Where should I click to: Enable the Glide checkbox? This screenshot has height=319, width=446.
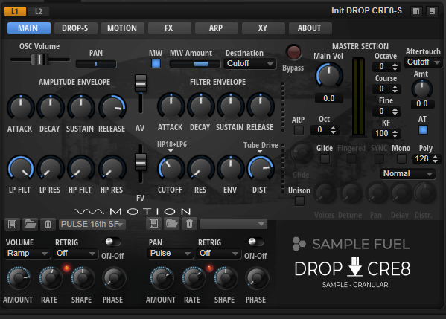[325, 158]
